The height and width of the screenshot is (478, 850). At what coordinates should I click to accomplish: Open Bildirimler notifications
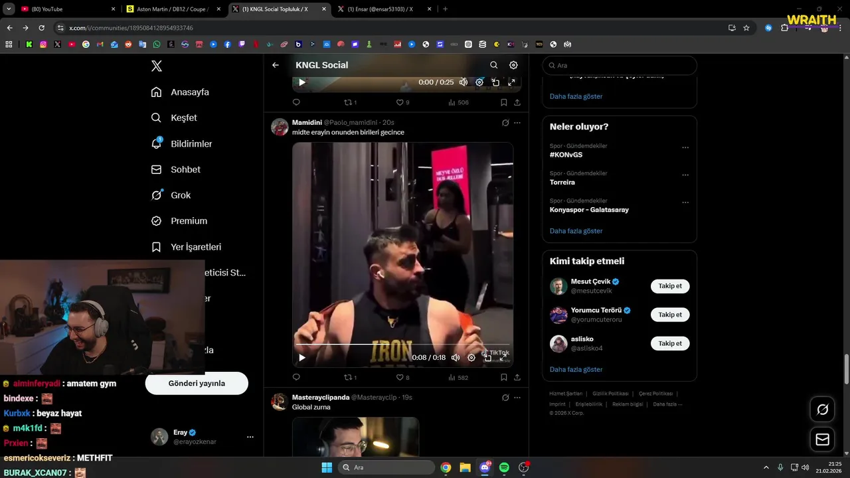tap(181, 143)
